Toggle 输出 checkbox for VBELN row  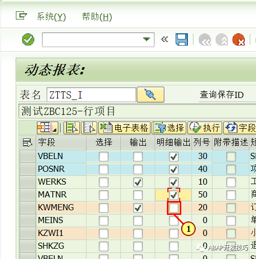pyautogui.click(x=138, y=156)
